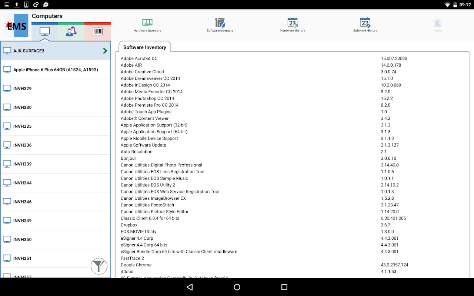Open the Software History calendar icon
Screen dimensions: 474x296
click(365, 23)
